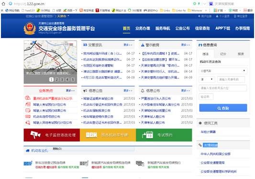Screen dimensions: 255x179
Task: Click the icon beside 机动车选号号段公布
Action: [28, 117]
